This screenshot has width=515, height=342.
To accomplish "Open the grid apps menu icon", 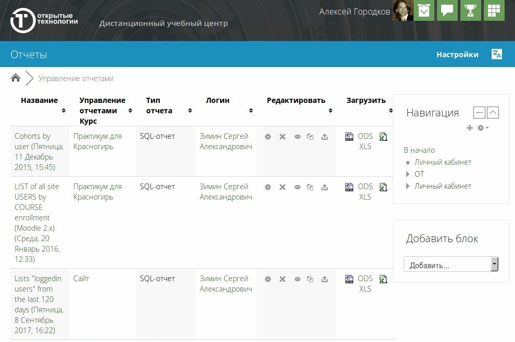I will click(x=494, y=10).
